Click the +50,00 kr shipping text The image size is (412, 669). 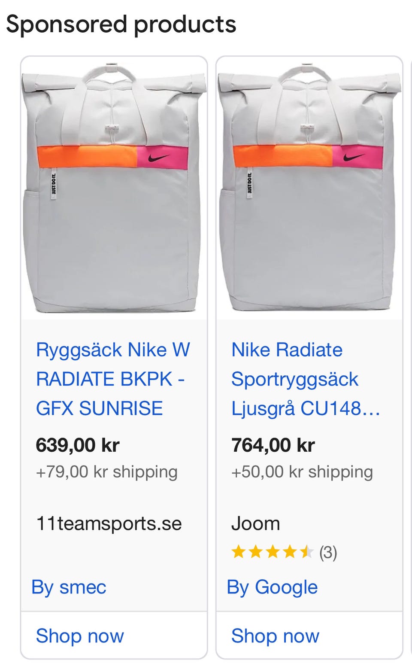302,471
